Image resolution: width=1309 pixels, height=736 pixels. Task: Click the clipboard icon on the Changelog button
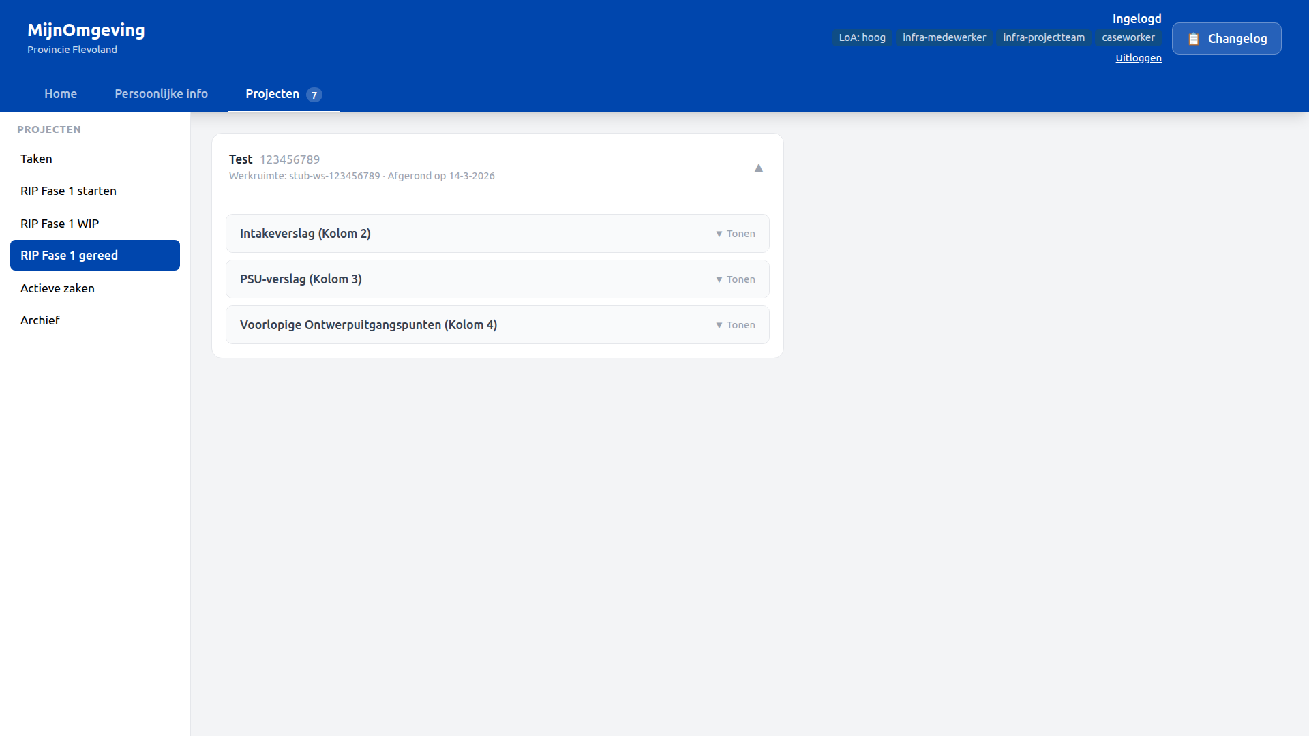coord(1194,38)
